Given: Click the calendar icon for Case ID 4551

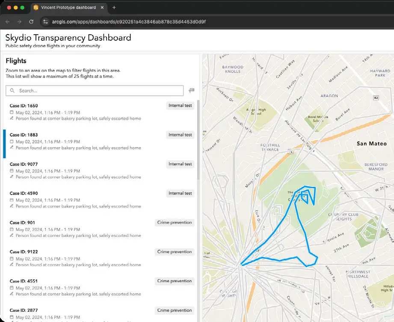Looking at the screenshot, I should (x=12, y=288).
